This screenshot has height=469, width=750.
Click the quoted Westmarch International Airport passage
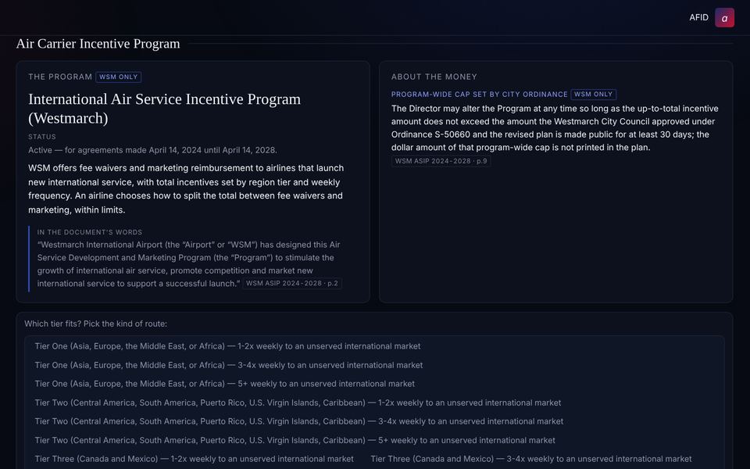click(188, 264)
